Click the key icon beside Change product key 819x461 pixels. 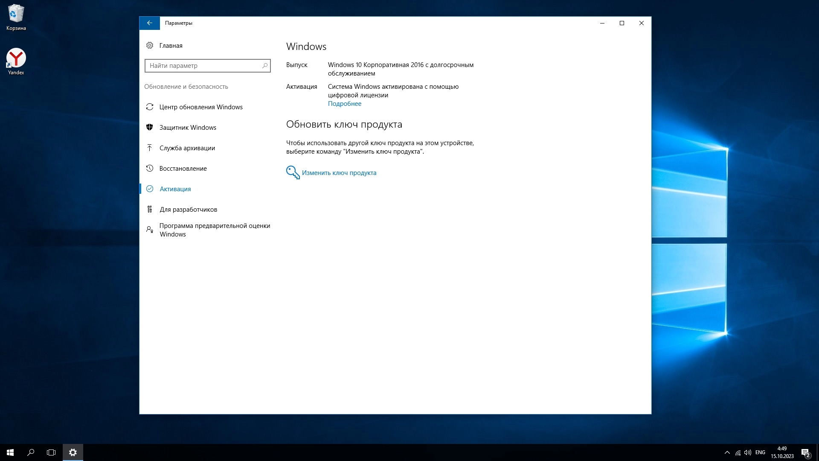pos(293,172)
